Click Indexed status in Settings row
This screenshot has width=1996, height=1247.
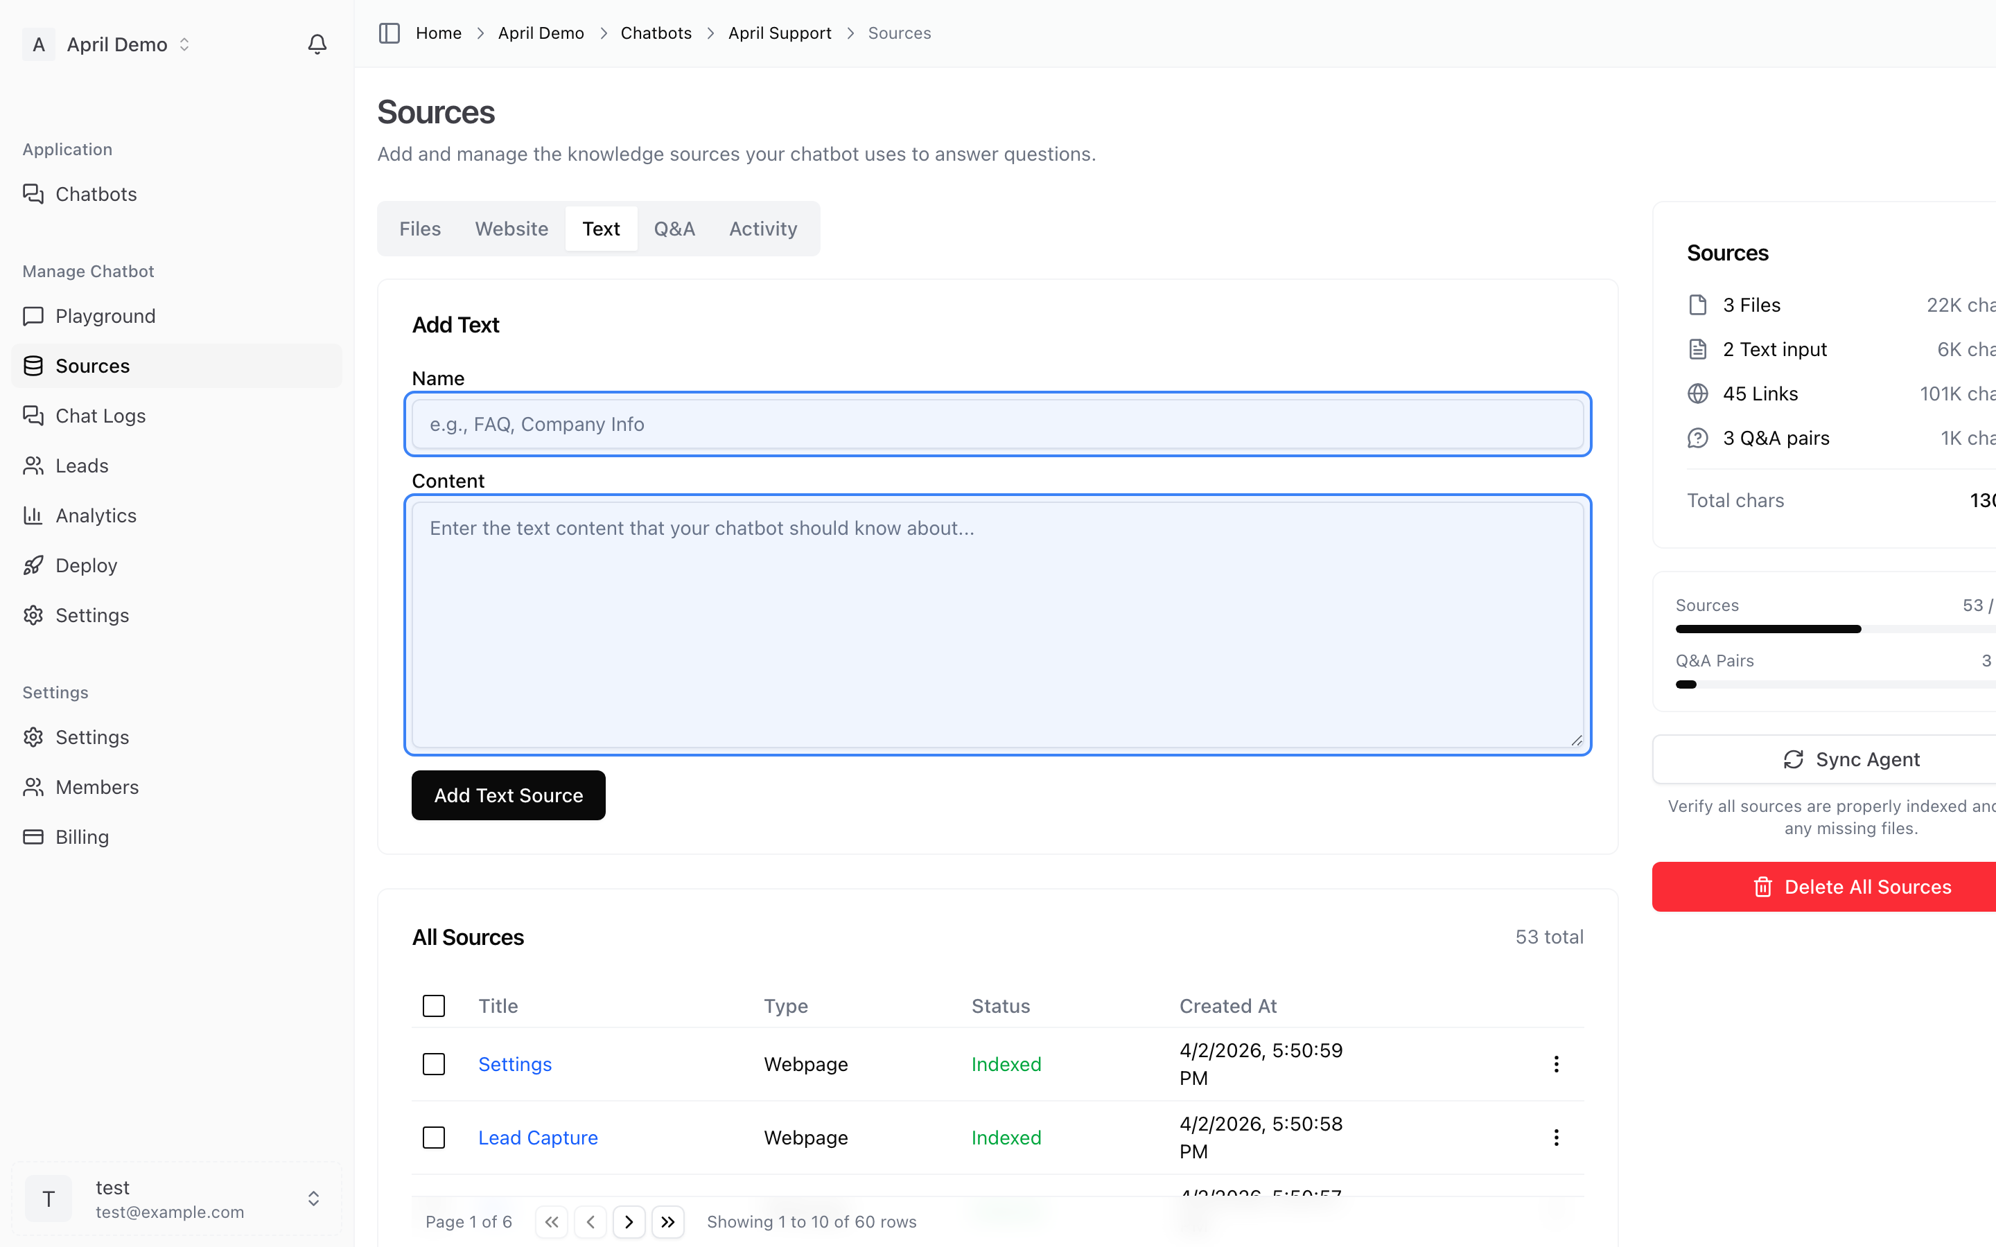point(1006,1064)
